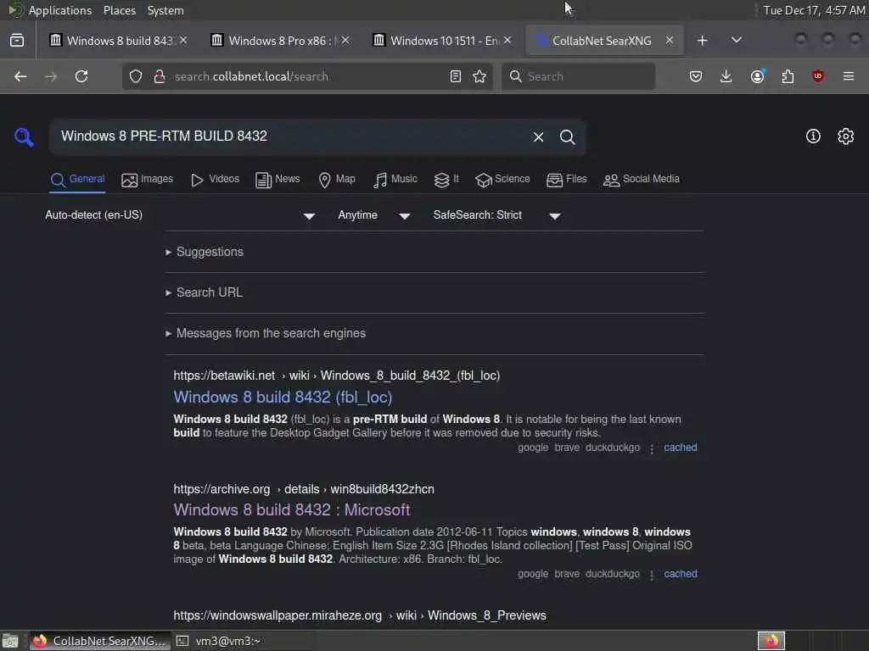This screenshot has height=651, width=869.
Task: Switch to Images category
Action: [x=148, y=180]
